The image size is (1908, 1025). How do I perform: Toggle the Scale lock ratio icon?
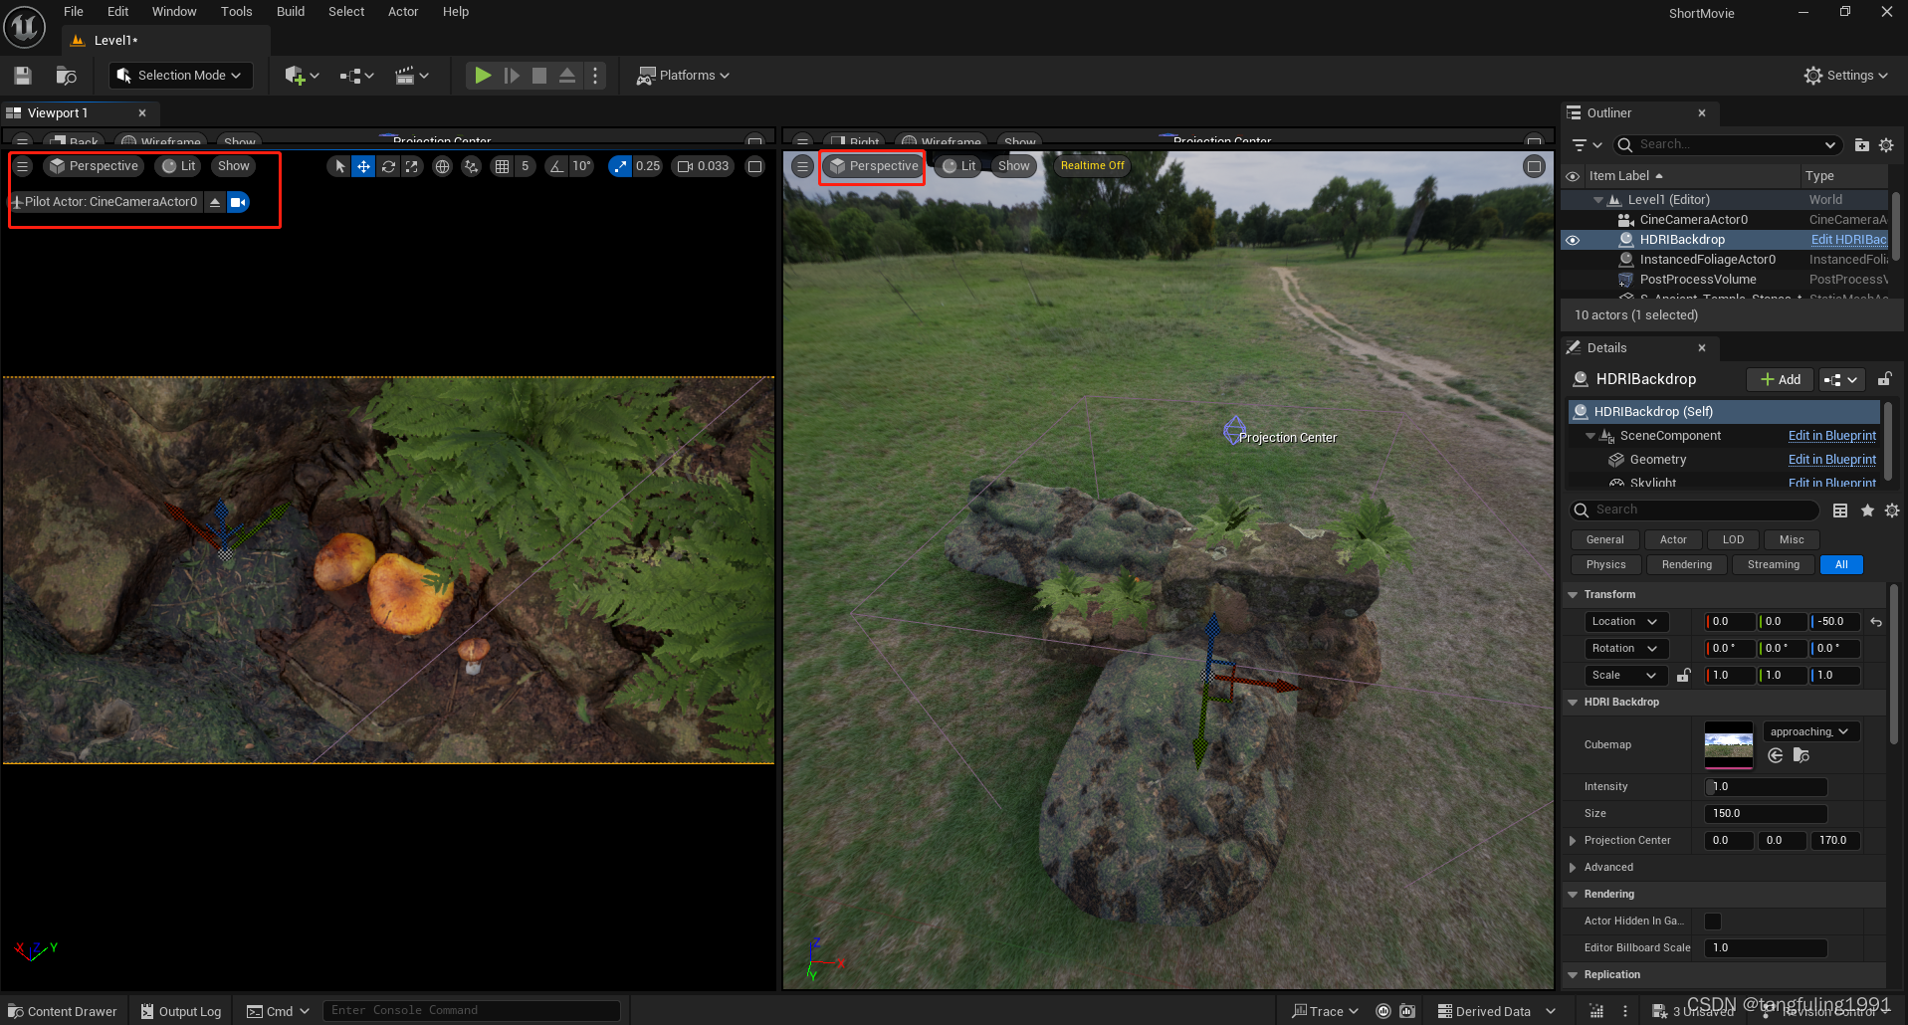pyautogui.click(x=1683, y=676)
